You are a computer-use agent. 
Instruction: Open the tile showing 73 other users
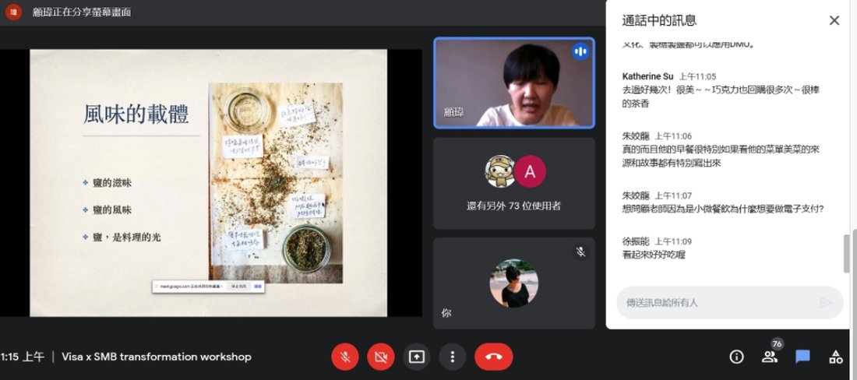(x=514, y=184)
